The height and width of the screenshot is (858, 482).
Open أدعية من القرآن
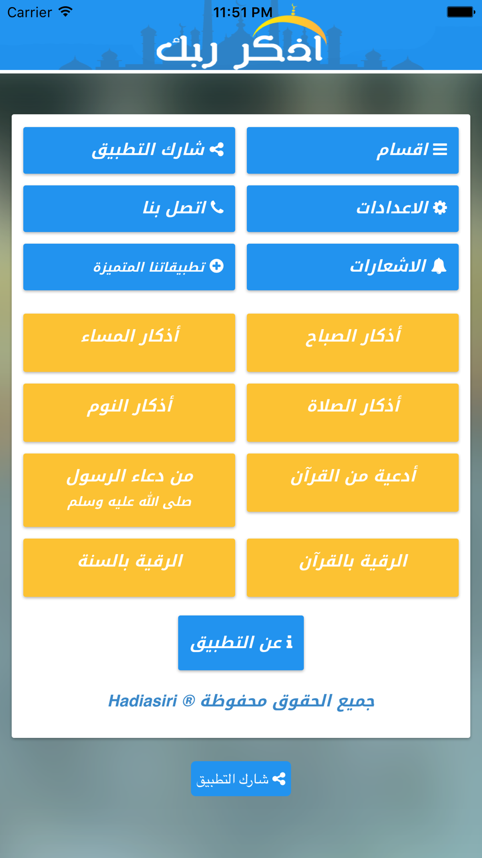click(352, 483)
